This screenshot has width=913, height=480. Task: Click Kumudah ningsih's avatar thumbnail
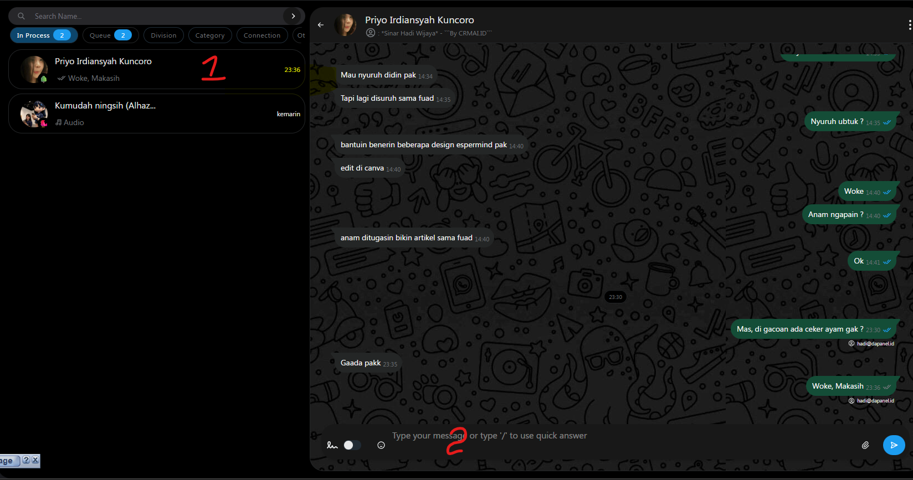(x=34, y=113)
